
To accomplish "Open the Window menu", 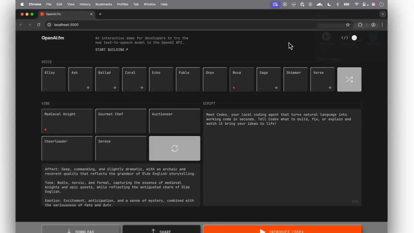I will 150,4.
